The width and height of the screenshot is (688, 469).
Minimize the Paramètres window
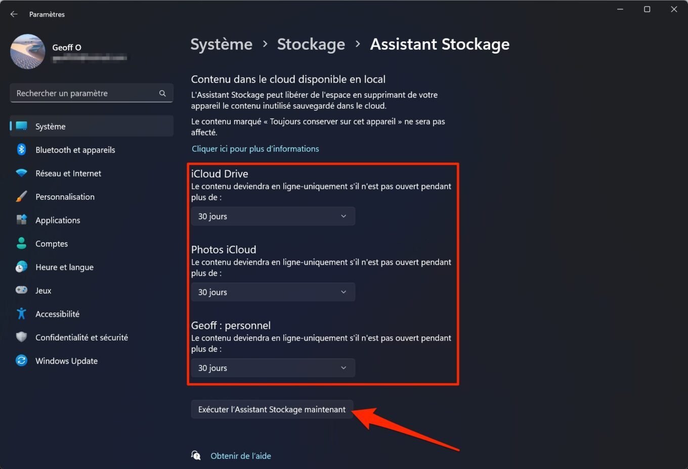(620, 9)
